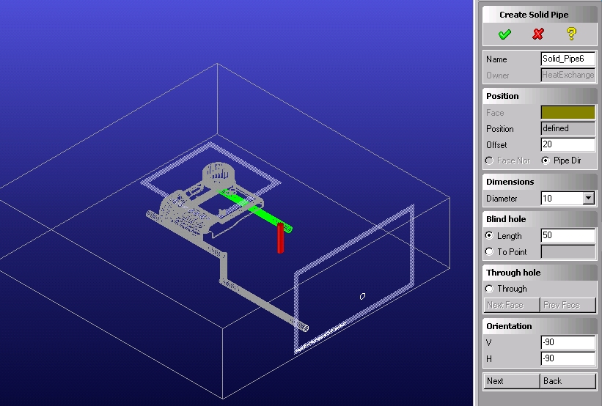Cancel with the red X icon
Screen dimensions: 602x406
pos(538,34)
